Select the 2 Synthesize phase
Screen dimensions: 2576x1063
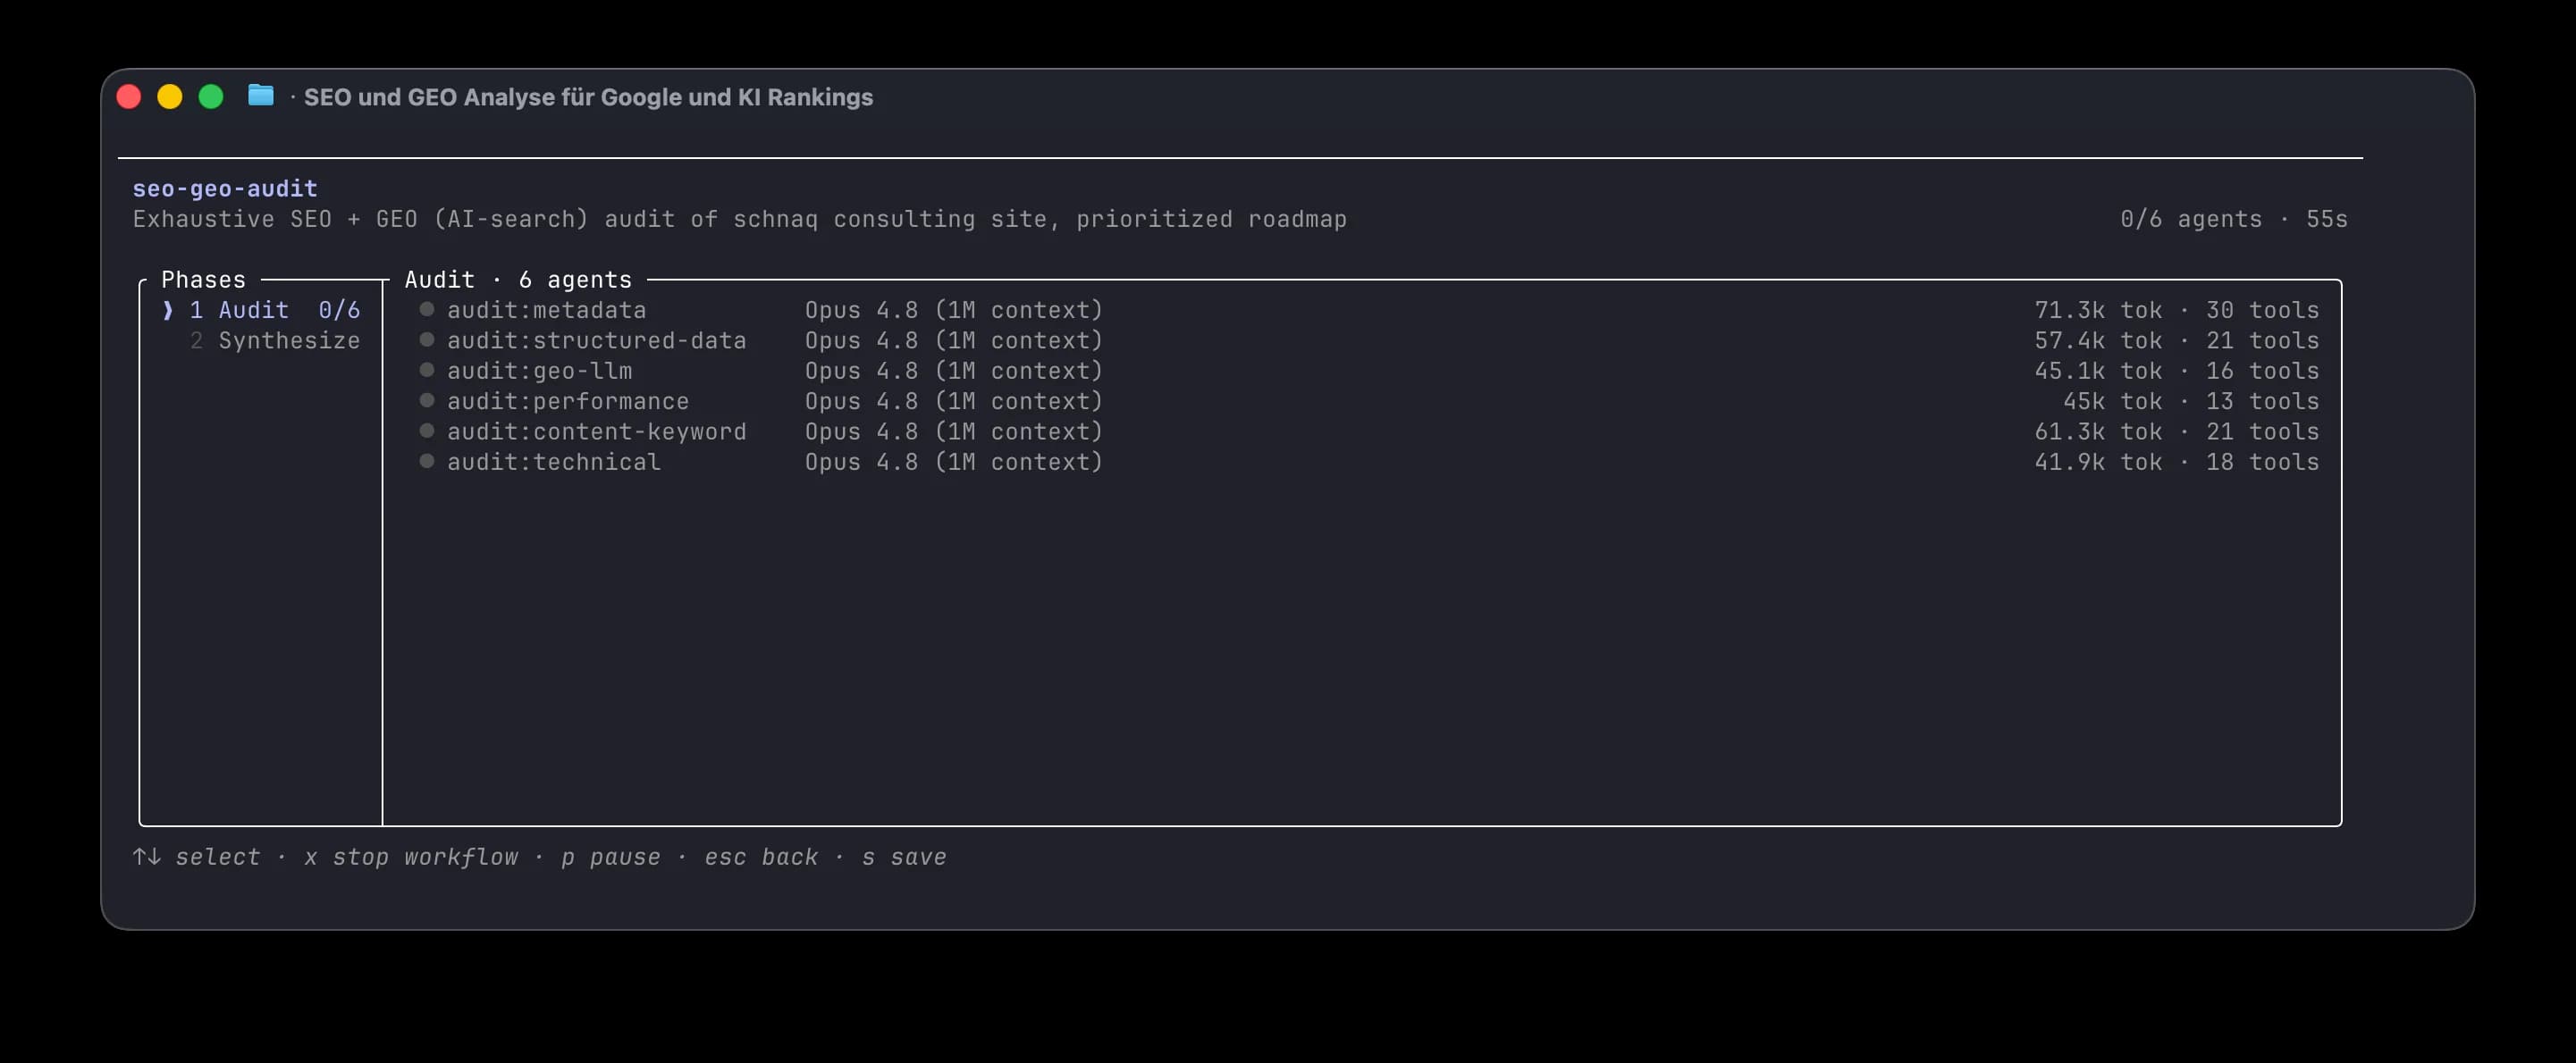(x=275, y=340)
